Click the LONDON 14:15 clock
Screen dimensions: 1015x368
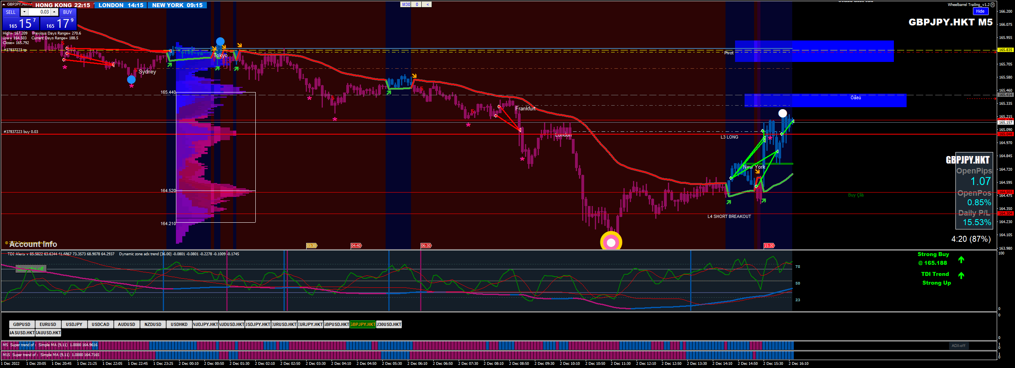121,5
